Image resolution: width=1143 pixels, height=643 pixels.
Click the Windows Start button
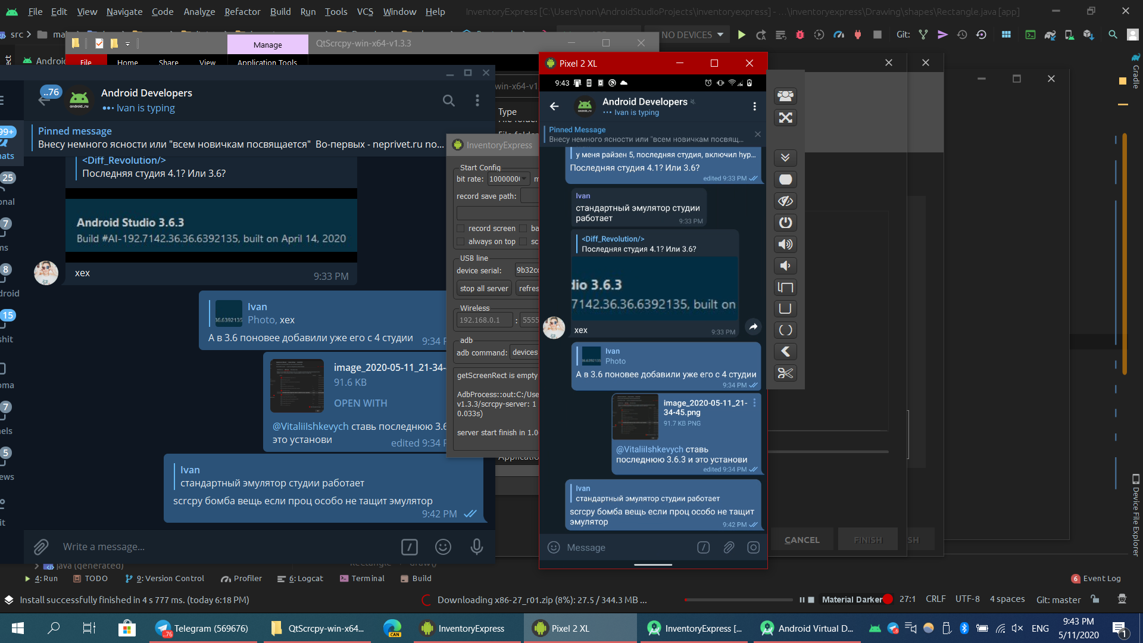18,628
